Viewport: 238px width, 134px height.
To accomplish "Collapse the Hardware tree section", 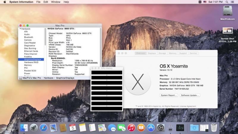I will pyautogui.click(x=20, y=29).
